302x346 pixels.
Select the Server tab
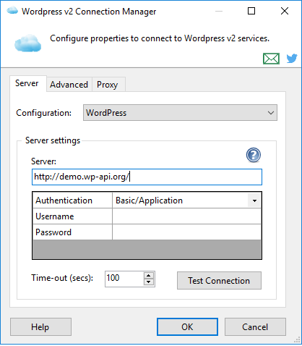coord(27,83)
